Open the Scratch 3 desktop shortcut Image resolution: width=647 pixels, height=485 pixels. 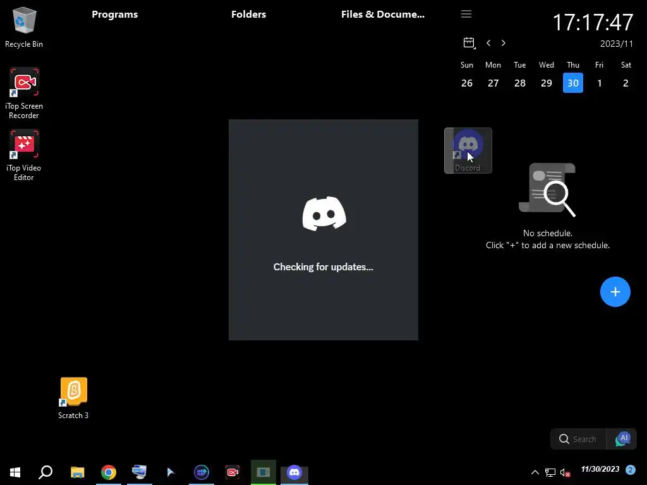point(73,398)
